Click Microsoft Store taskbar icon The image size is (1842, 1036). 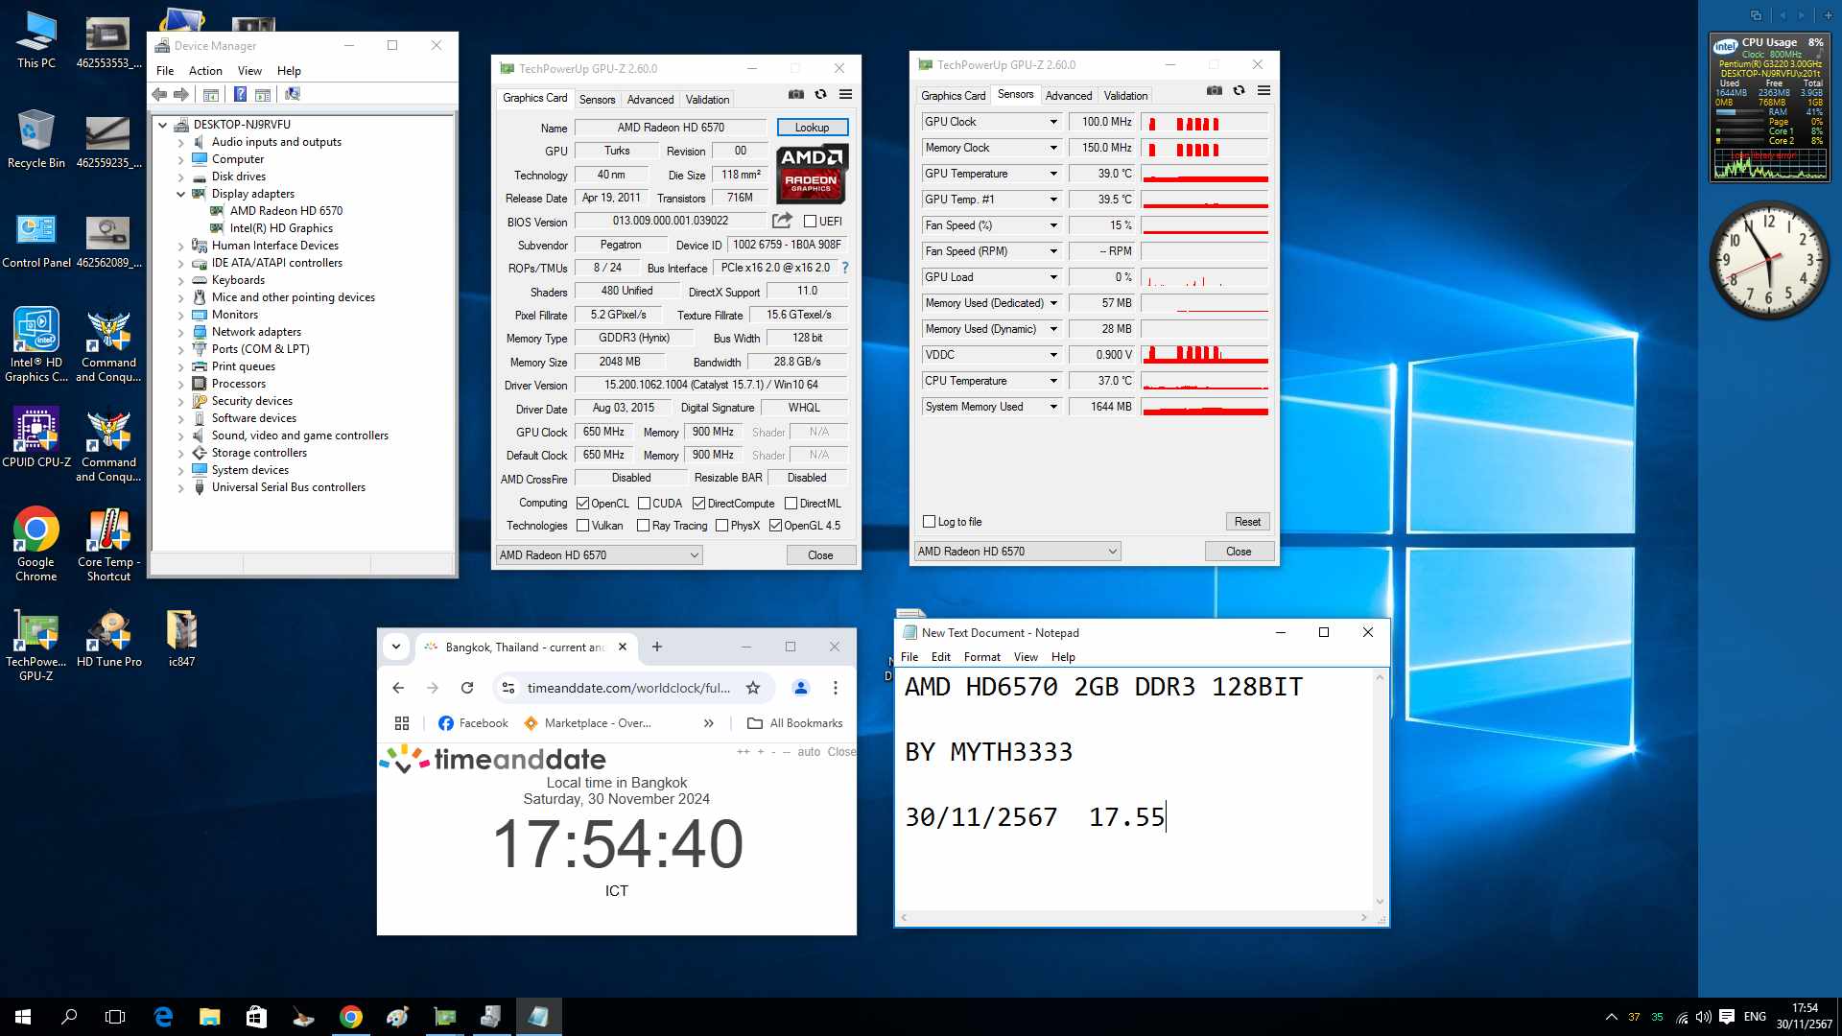256,1017
